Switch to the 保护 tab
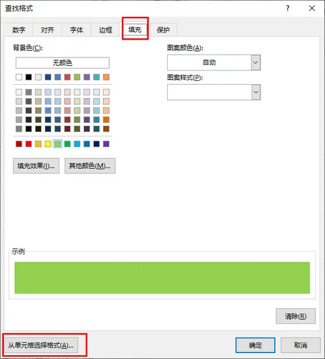This screenshot has height=359, width=325. coord(163,30)
